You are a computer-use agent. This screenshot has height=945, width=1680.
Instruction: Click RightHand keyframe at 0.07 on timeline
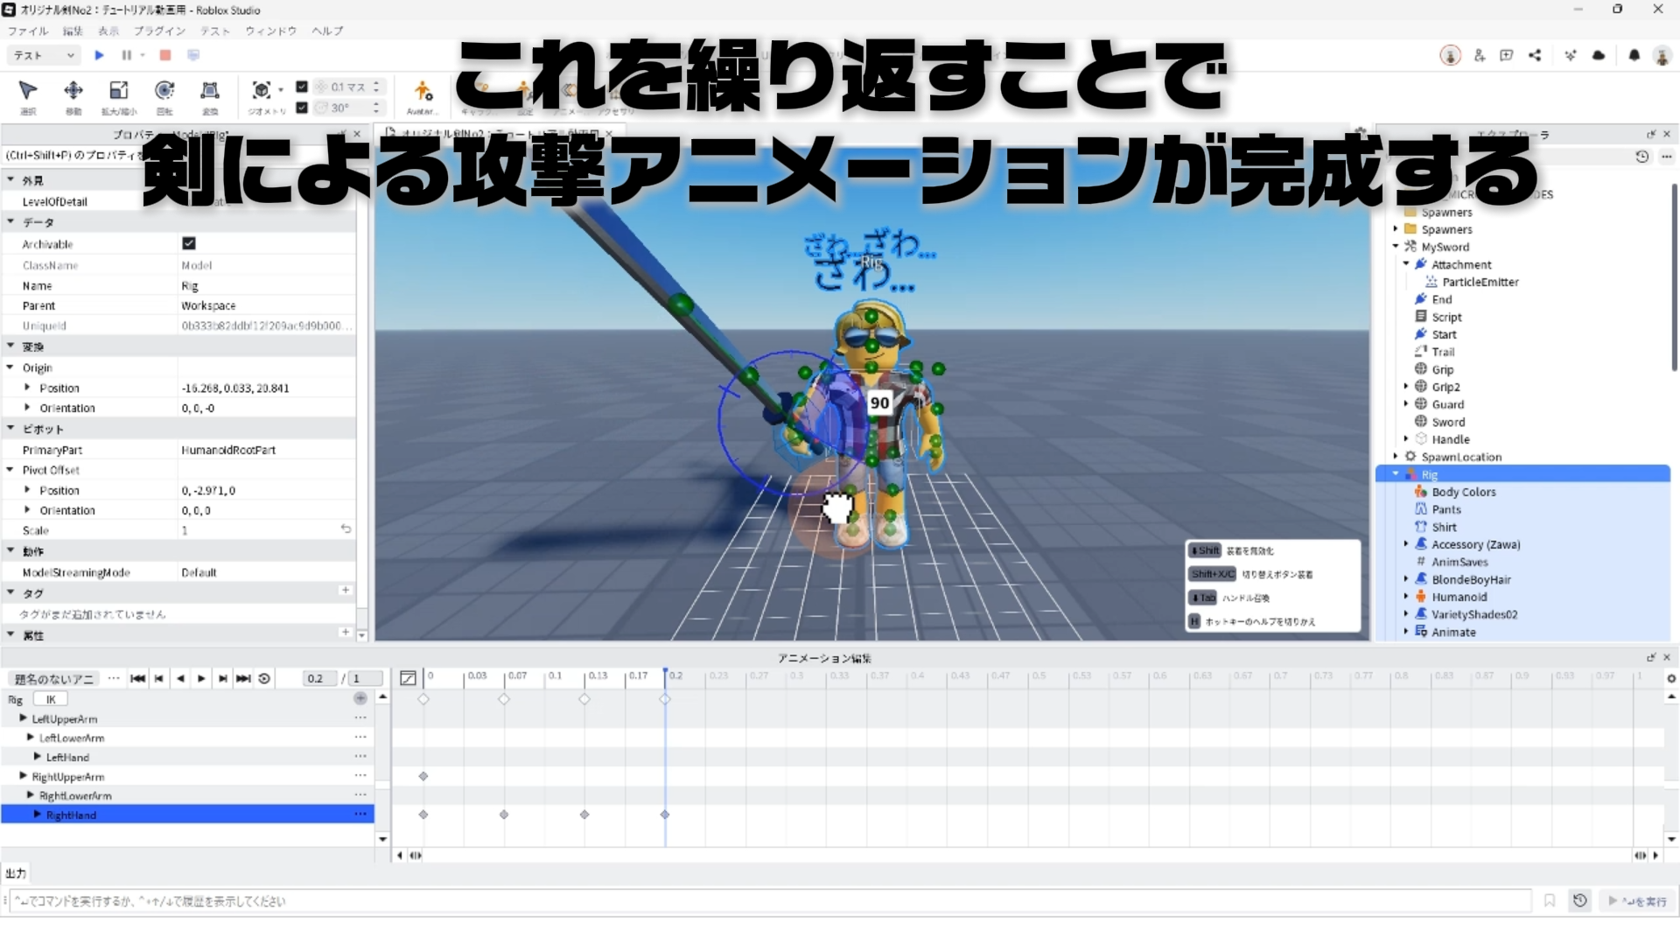click(504, 815)
